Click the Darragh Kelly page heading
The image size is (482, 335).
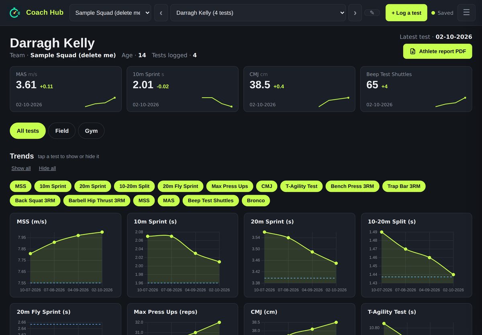click(x=52, y=43)
